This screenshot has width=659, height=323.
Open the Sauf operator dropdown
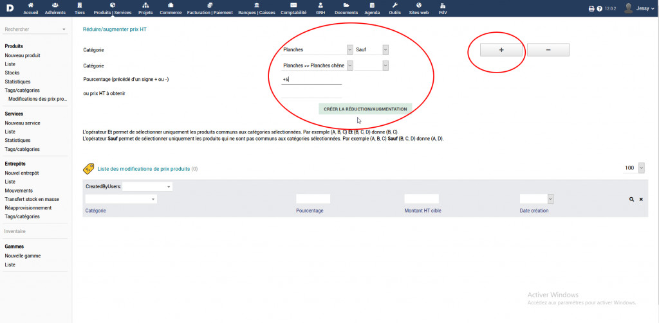pos(371,49)
